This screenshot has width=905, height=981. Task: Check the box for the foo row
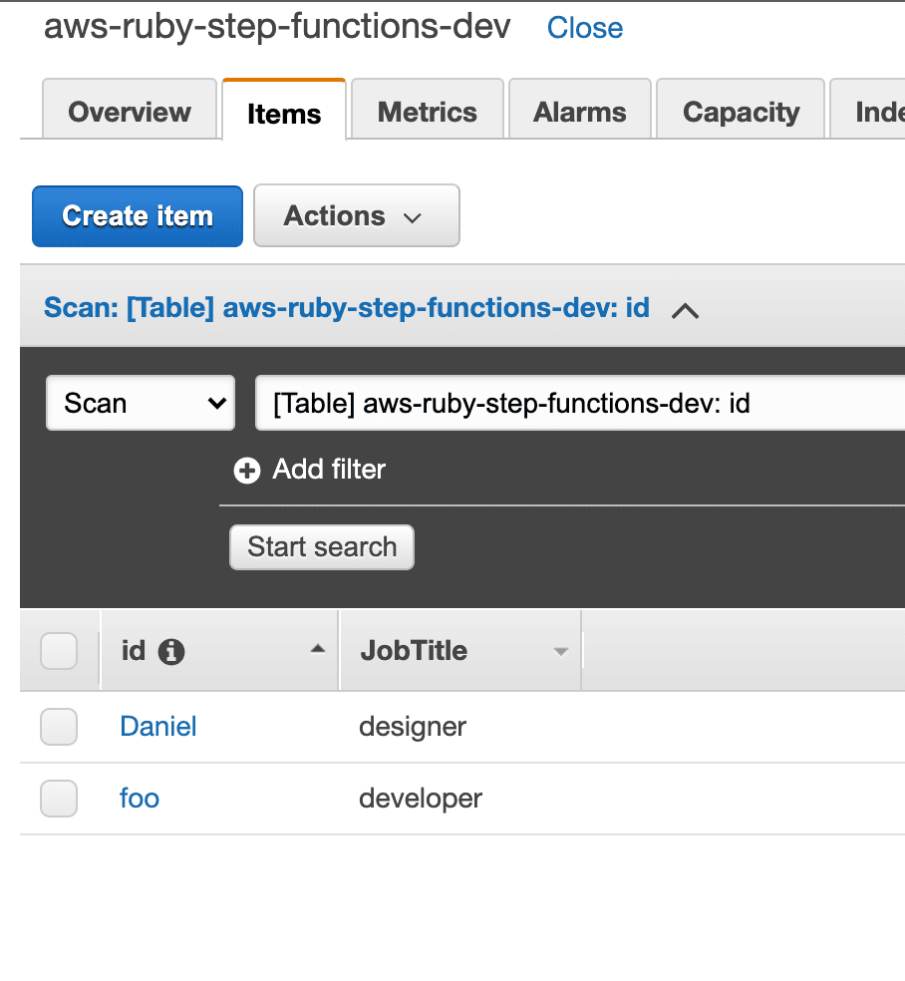point(59,799)
